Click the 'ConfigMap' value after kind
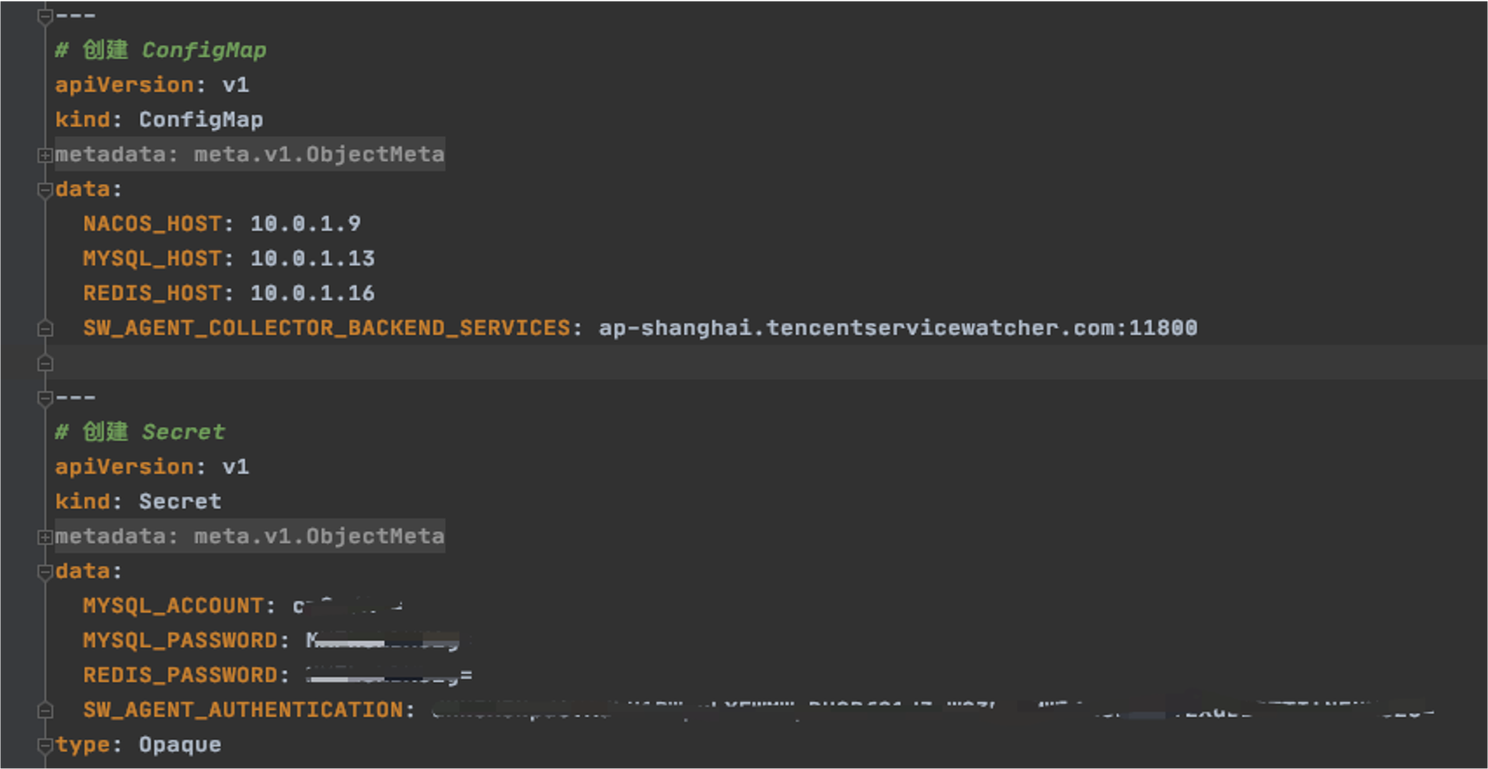This screenshot has width=1488, height=769. (201, 120)
